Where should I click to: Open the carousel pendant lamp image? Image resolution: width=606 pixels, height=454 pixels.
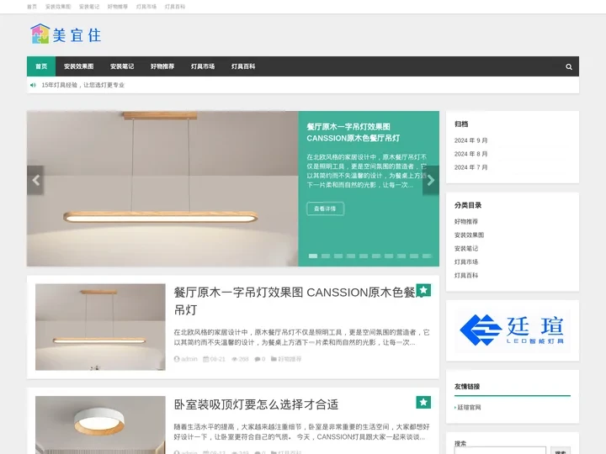click(162, 189)
